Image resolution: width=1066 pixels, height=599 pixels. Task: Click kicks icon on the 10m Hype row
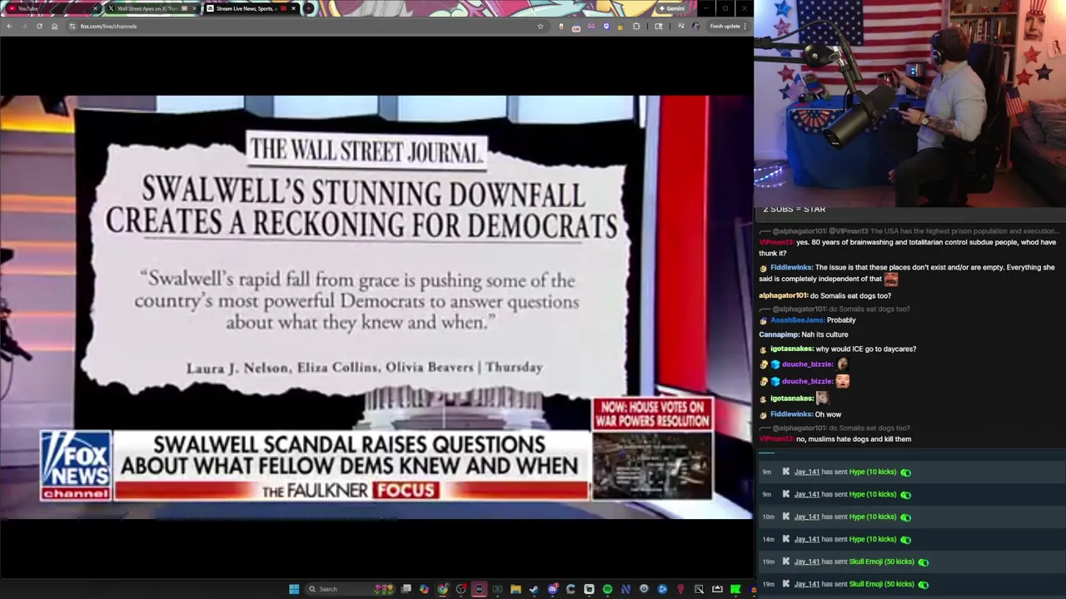coord(905,517)
